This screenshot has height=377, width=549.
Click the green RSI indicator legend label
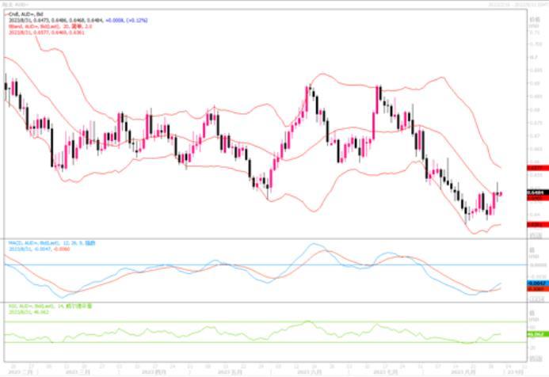[x=50, y=306]
